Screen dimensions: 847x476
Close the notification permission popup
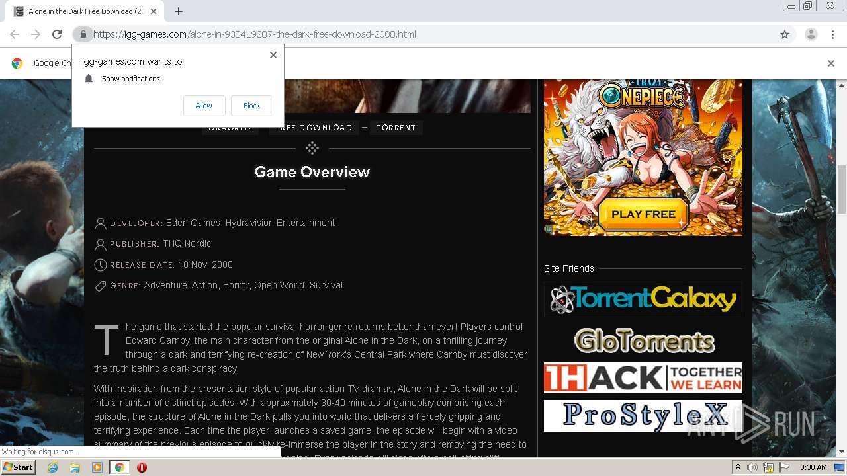pos(273,55)
